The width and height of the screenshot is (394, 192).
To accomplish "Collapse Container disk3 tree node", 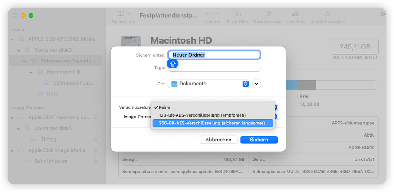I will pos(19,50).
